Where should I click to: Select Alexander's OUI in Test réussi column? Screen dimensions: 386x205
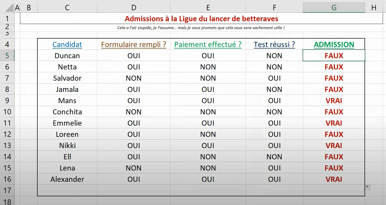pyautogui.click(x=274, y=179)
